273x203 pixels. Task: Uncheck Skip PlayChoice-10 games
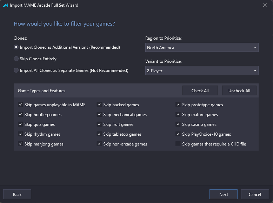(178, 134)
